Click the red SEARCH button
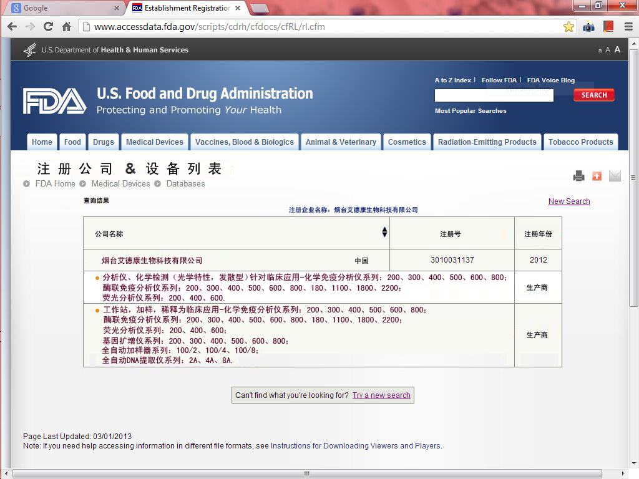This screenshot has height=479, width=639. pos(594,95)
